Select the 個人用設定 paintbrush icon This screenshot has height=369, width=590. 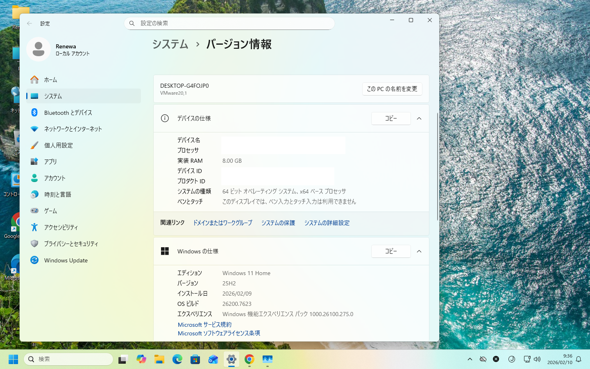pos(34,145)
